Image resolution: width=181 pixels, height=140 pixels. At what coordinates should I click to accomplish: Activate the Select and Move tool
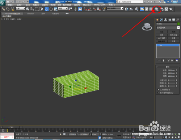tap(47, 9)
